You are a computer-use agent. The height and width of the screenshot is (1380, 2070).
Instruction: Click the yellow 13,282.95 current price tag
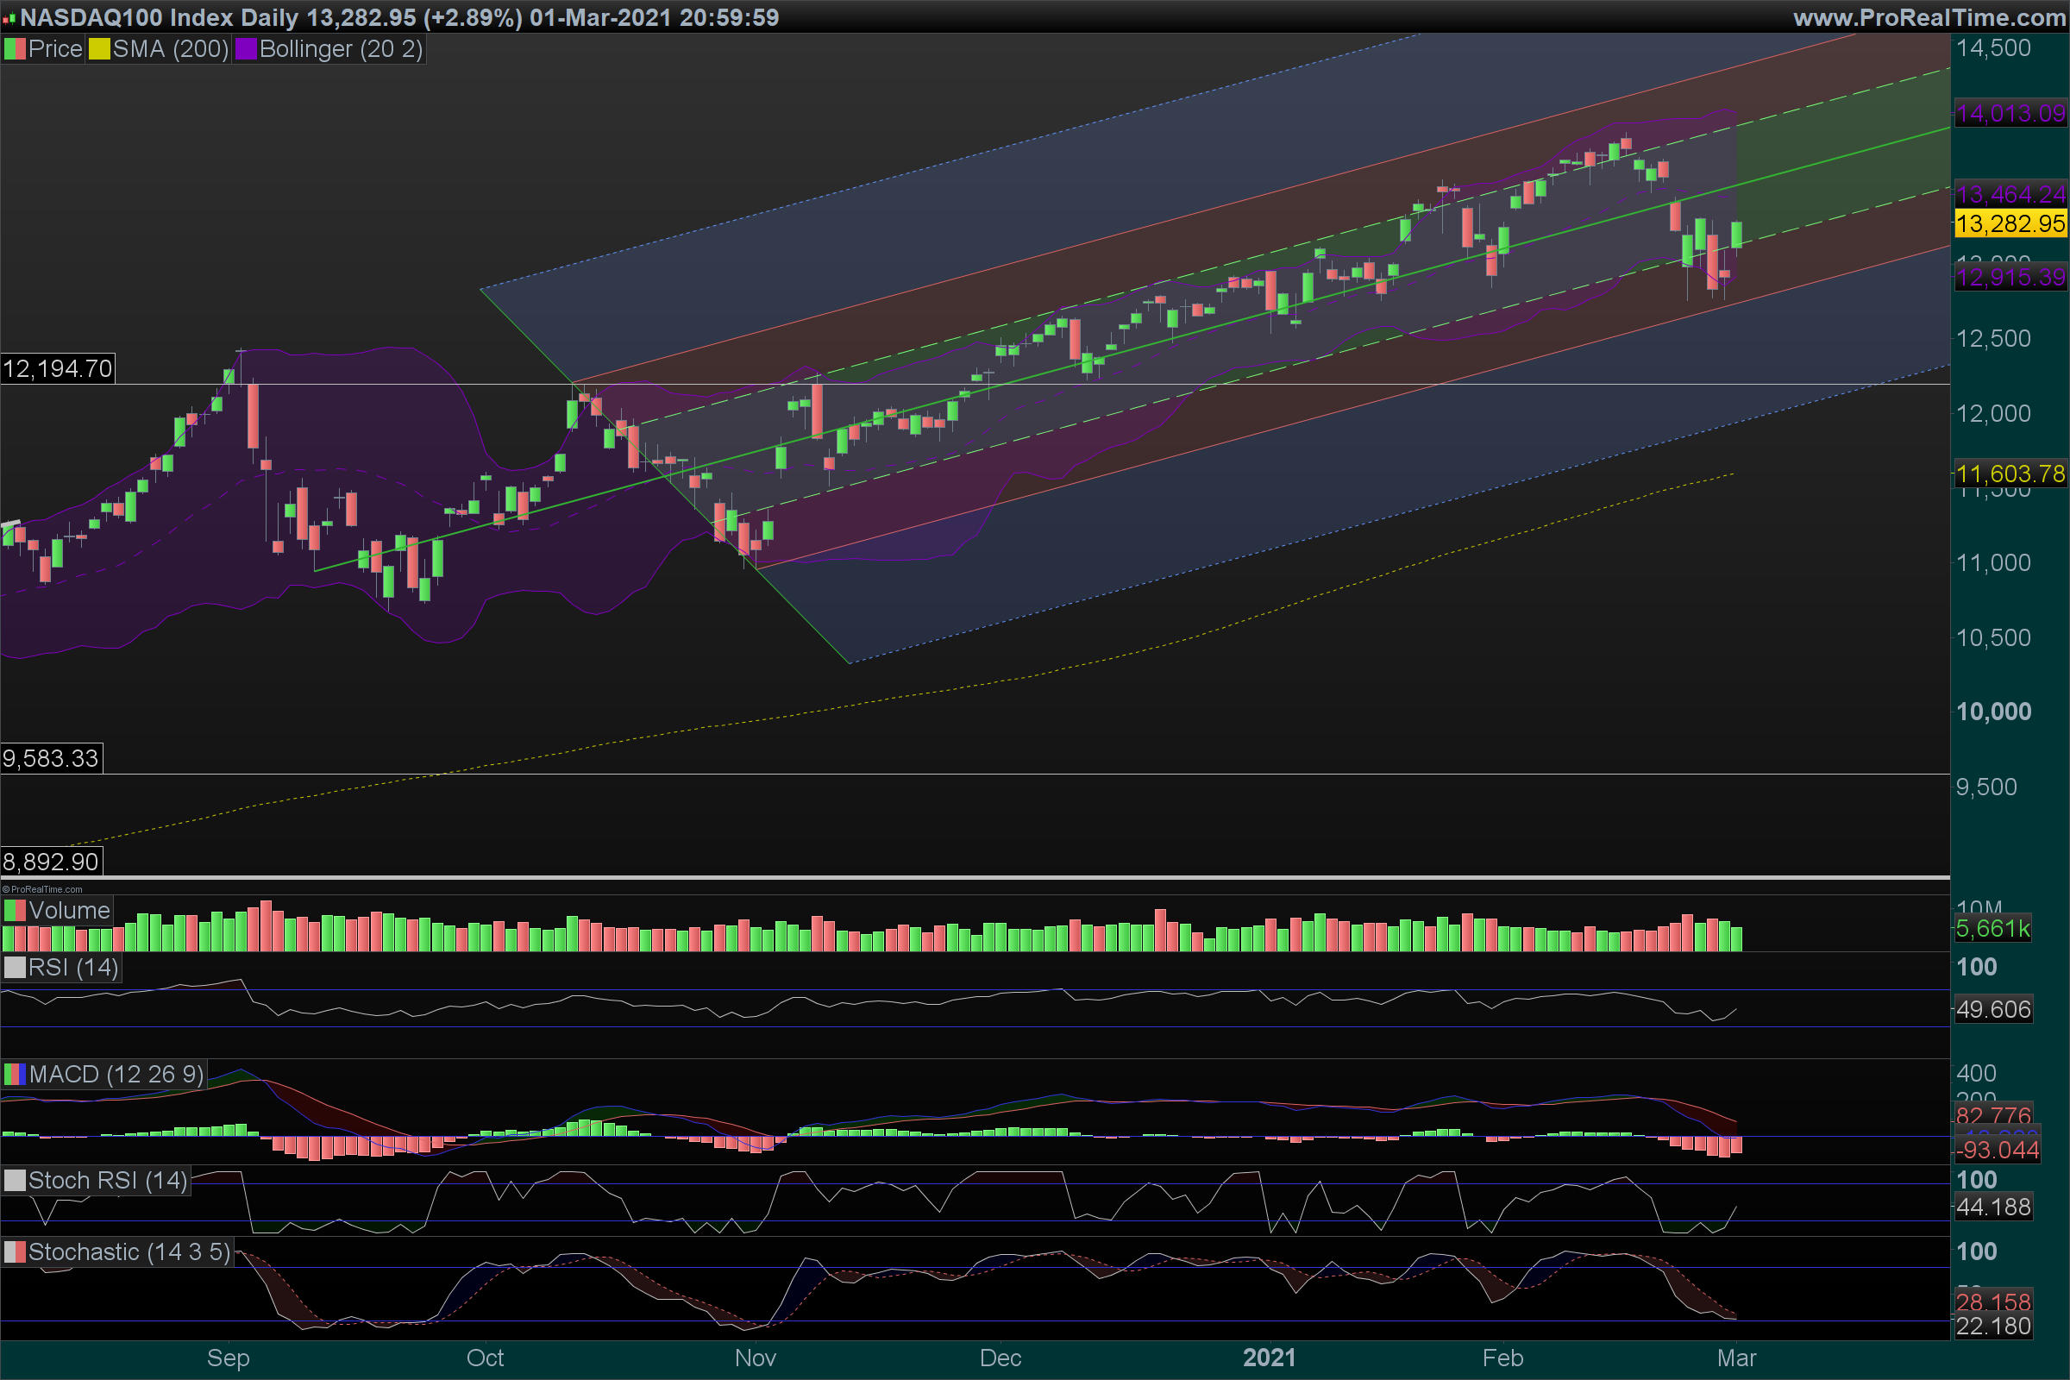click(2010, 223)
